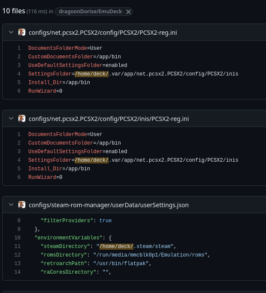Screen dimensions: 266x293
Task: Remove the dragoonDorise/EmuDeck repository filter
Action: (128, 12)
